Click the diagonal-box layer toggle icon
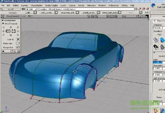The width and height of the screenshot is (165, 113). click(x=141, y=12)
